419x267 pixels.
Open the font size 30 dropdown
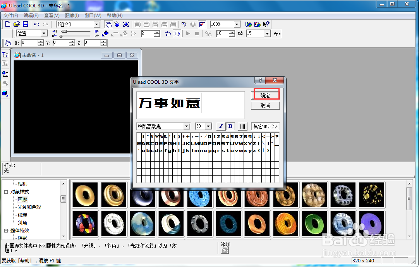[x=208, y=126]
